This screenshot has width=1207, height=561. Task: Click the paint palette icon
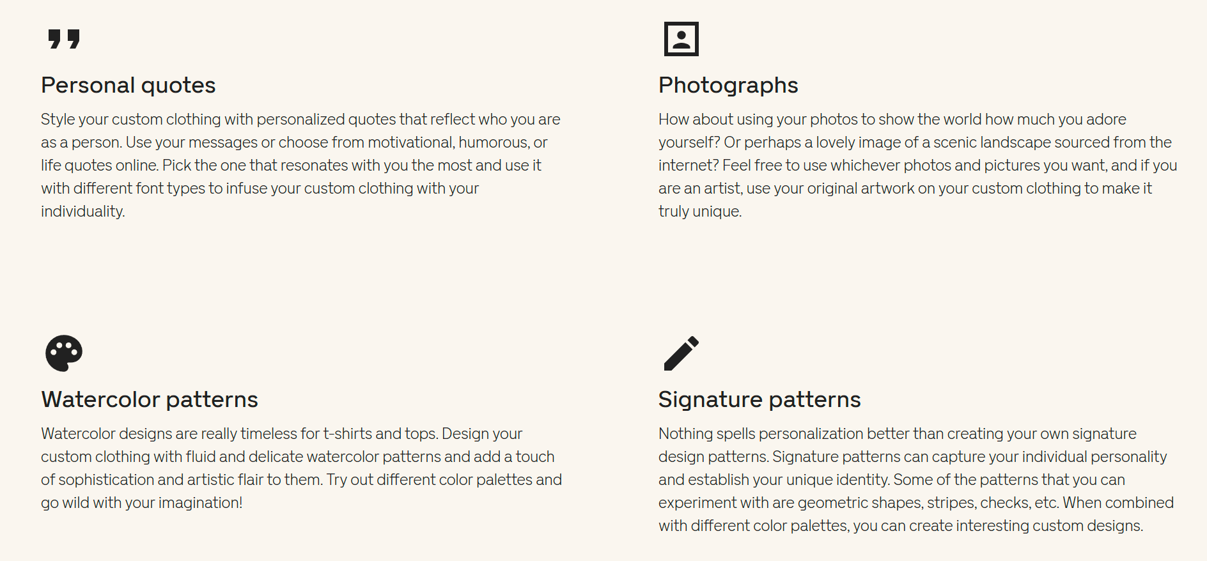click(x=64, y=353)
